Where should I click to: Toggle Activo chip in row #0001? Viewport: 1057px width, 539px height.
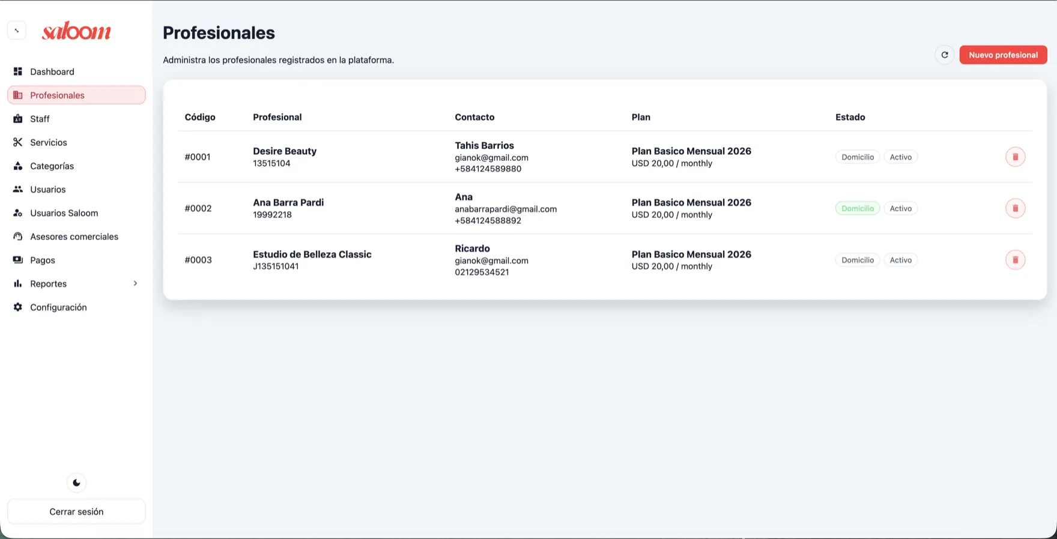click(x=901, y=157)
